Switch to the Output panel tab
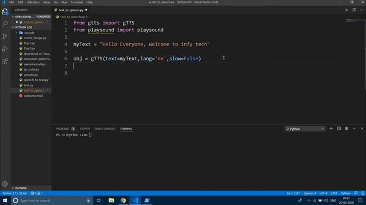366x205 pixels. [85, 129]
